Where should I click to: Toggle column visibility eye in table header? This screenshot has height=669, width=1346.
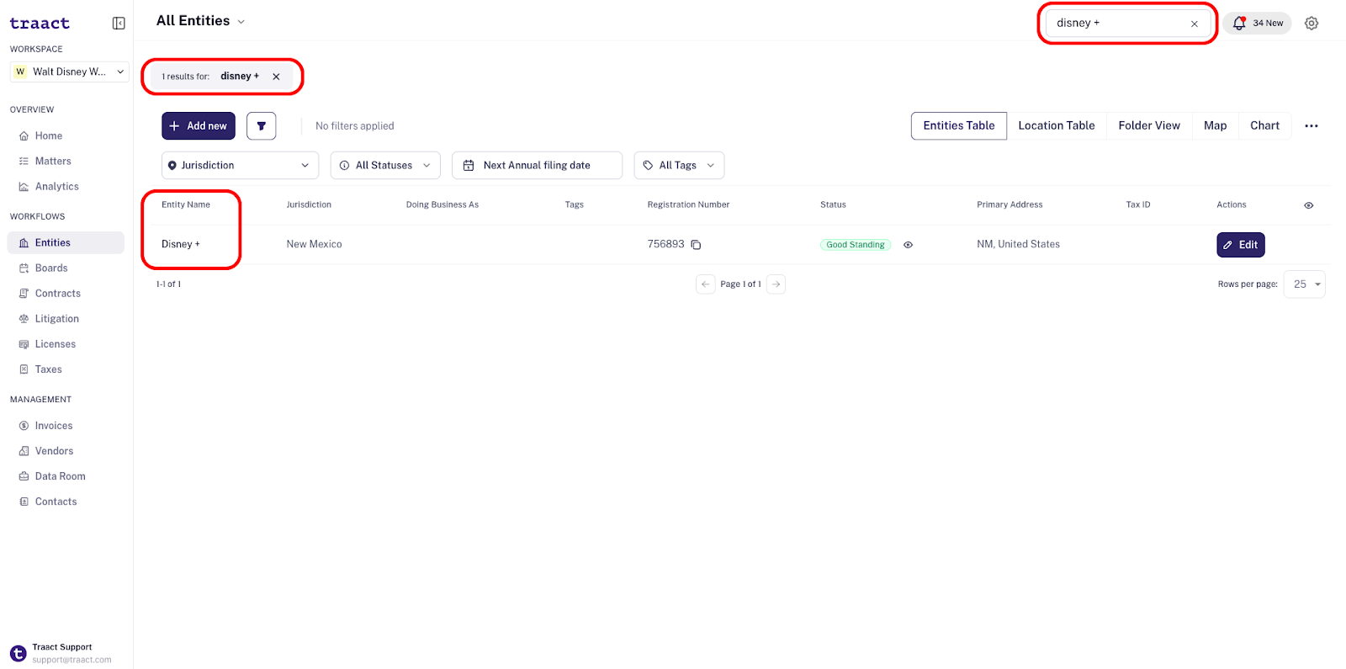tap(1309, 205)
